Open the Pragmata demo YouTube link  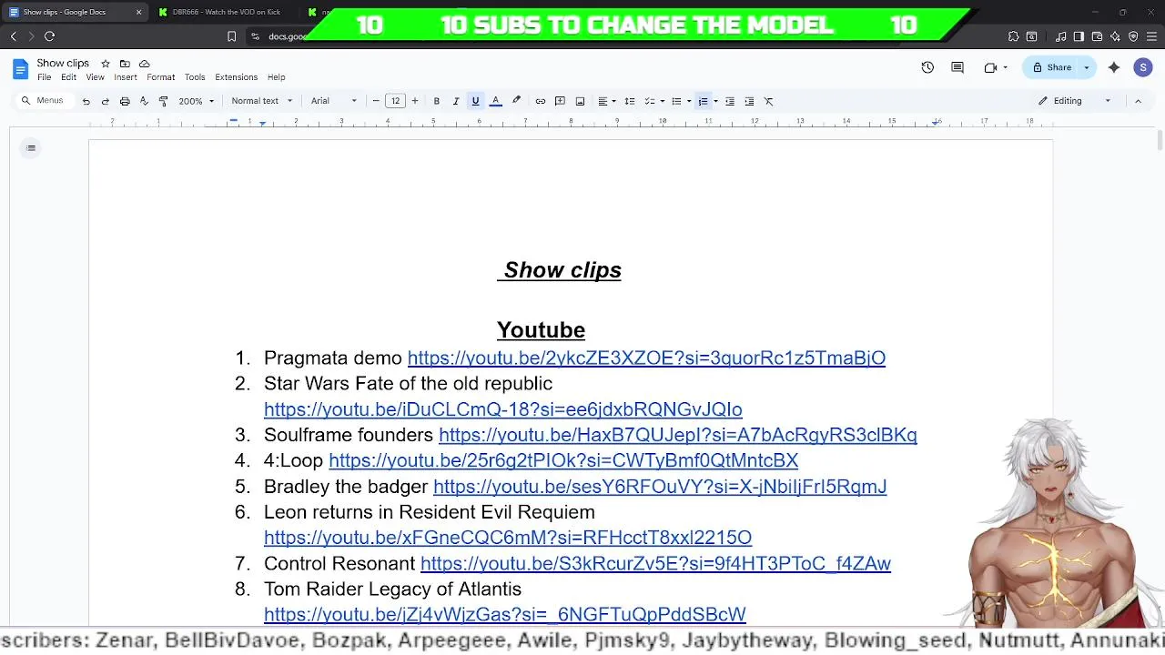coord(646,358)
